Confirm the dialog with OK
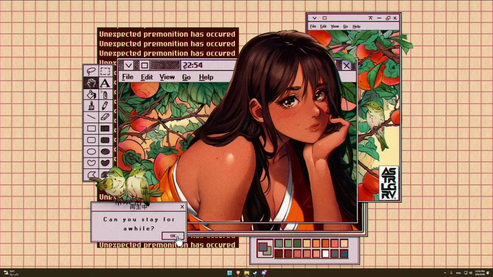Screen dimensions: 493x277 tap(173, 236)
